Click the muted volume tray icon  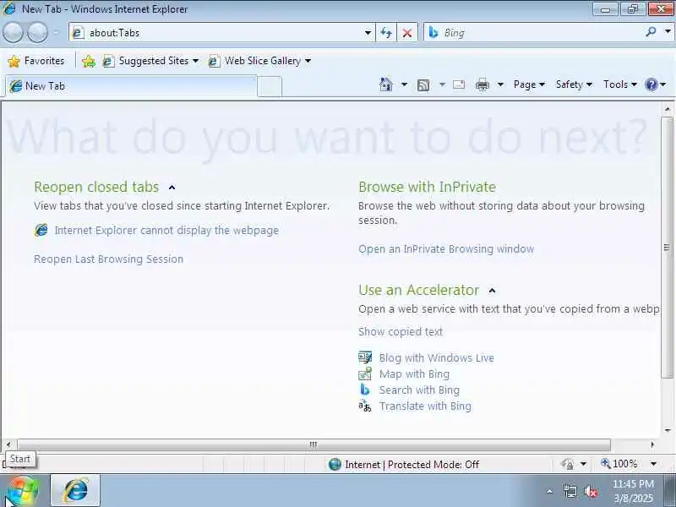click(x=590, y=492)
